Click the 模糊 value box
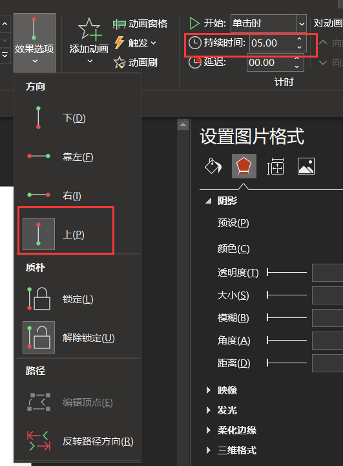Viewport: 343px width, 466px height. click(327, 318)
